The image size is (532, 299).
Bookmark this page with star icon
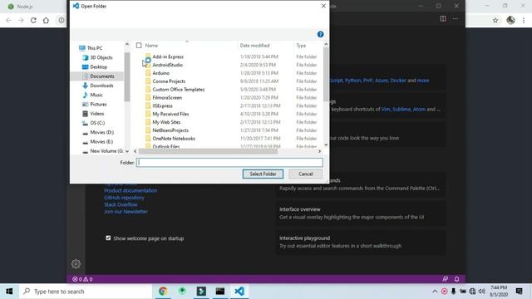coord(495,20)
